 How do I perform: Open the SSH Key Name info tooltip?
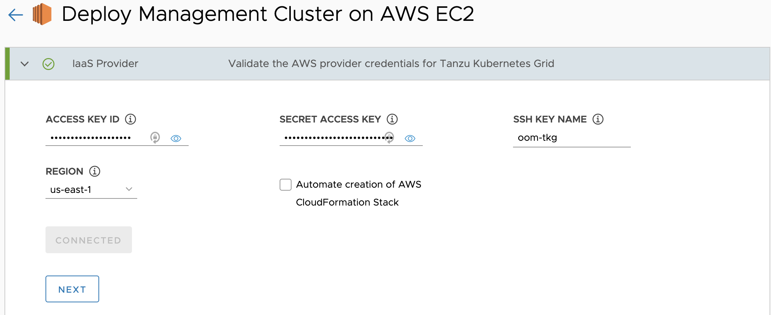tap(598, 119)
